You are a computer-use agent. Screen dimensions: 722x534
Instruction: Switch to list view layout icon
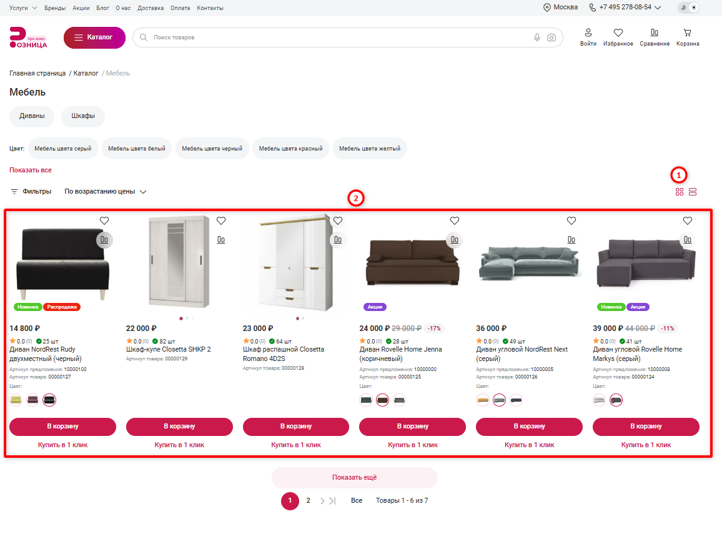(x=693, y=192)
